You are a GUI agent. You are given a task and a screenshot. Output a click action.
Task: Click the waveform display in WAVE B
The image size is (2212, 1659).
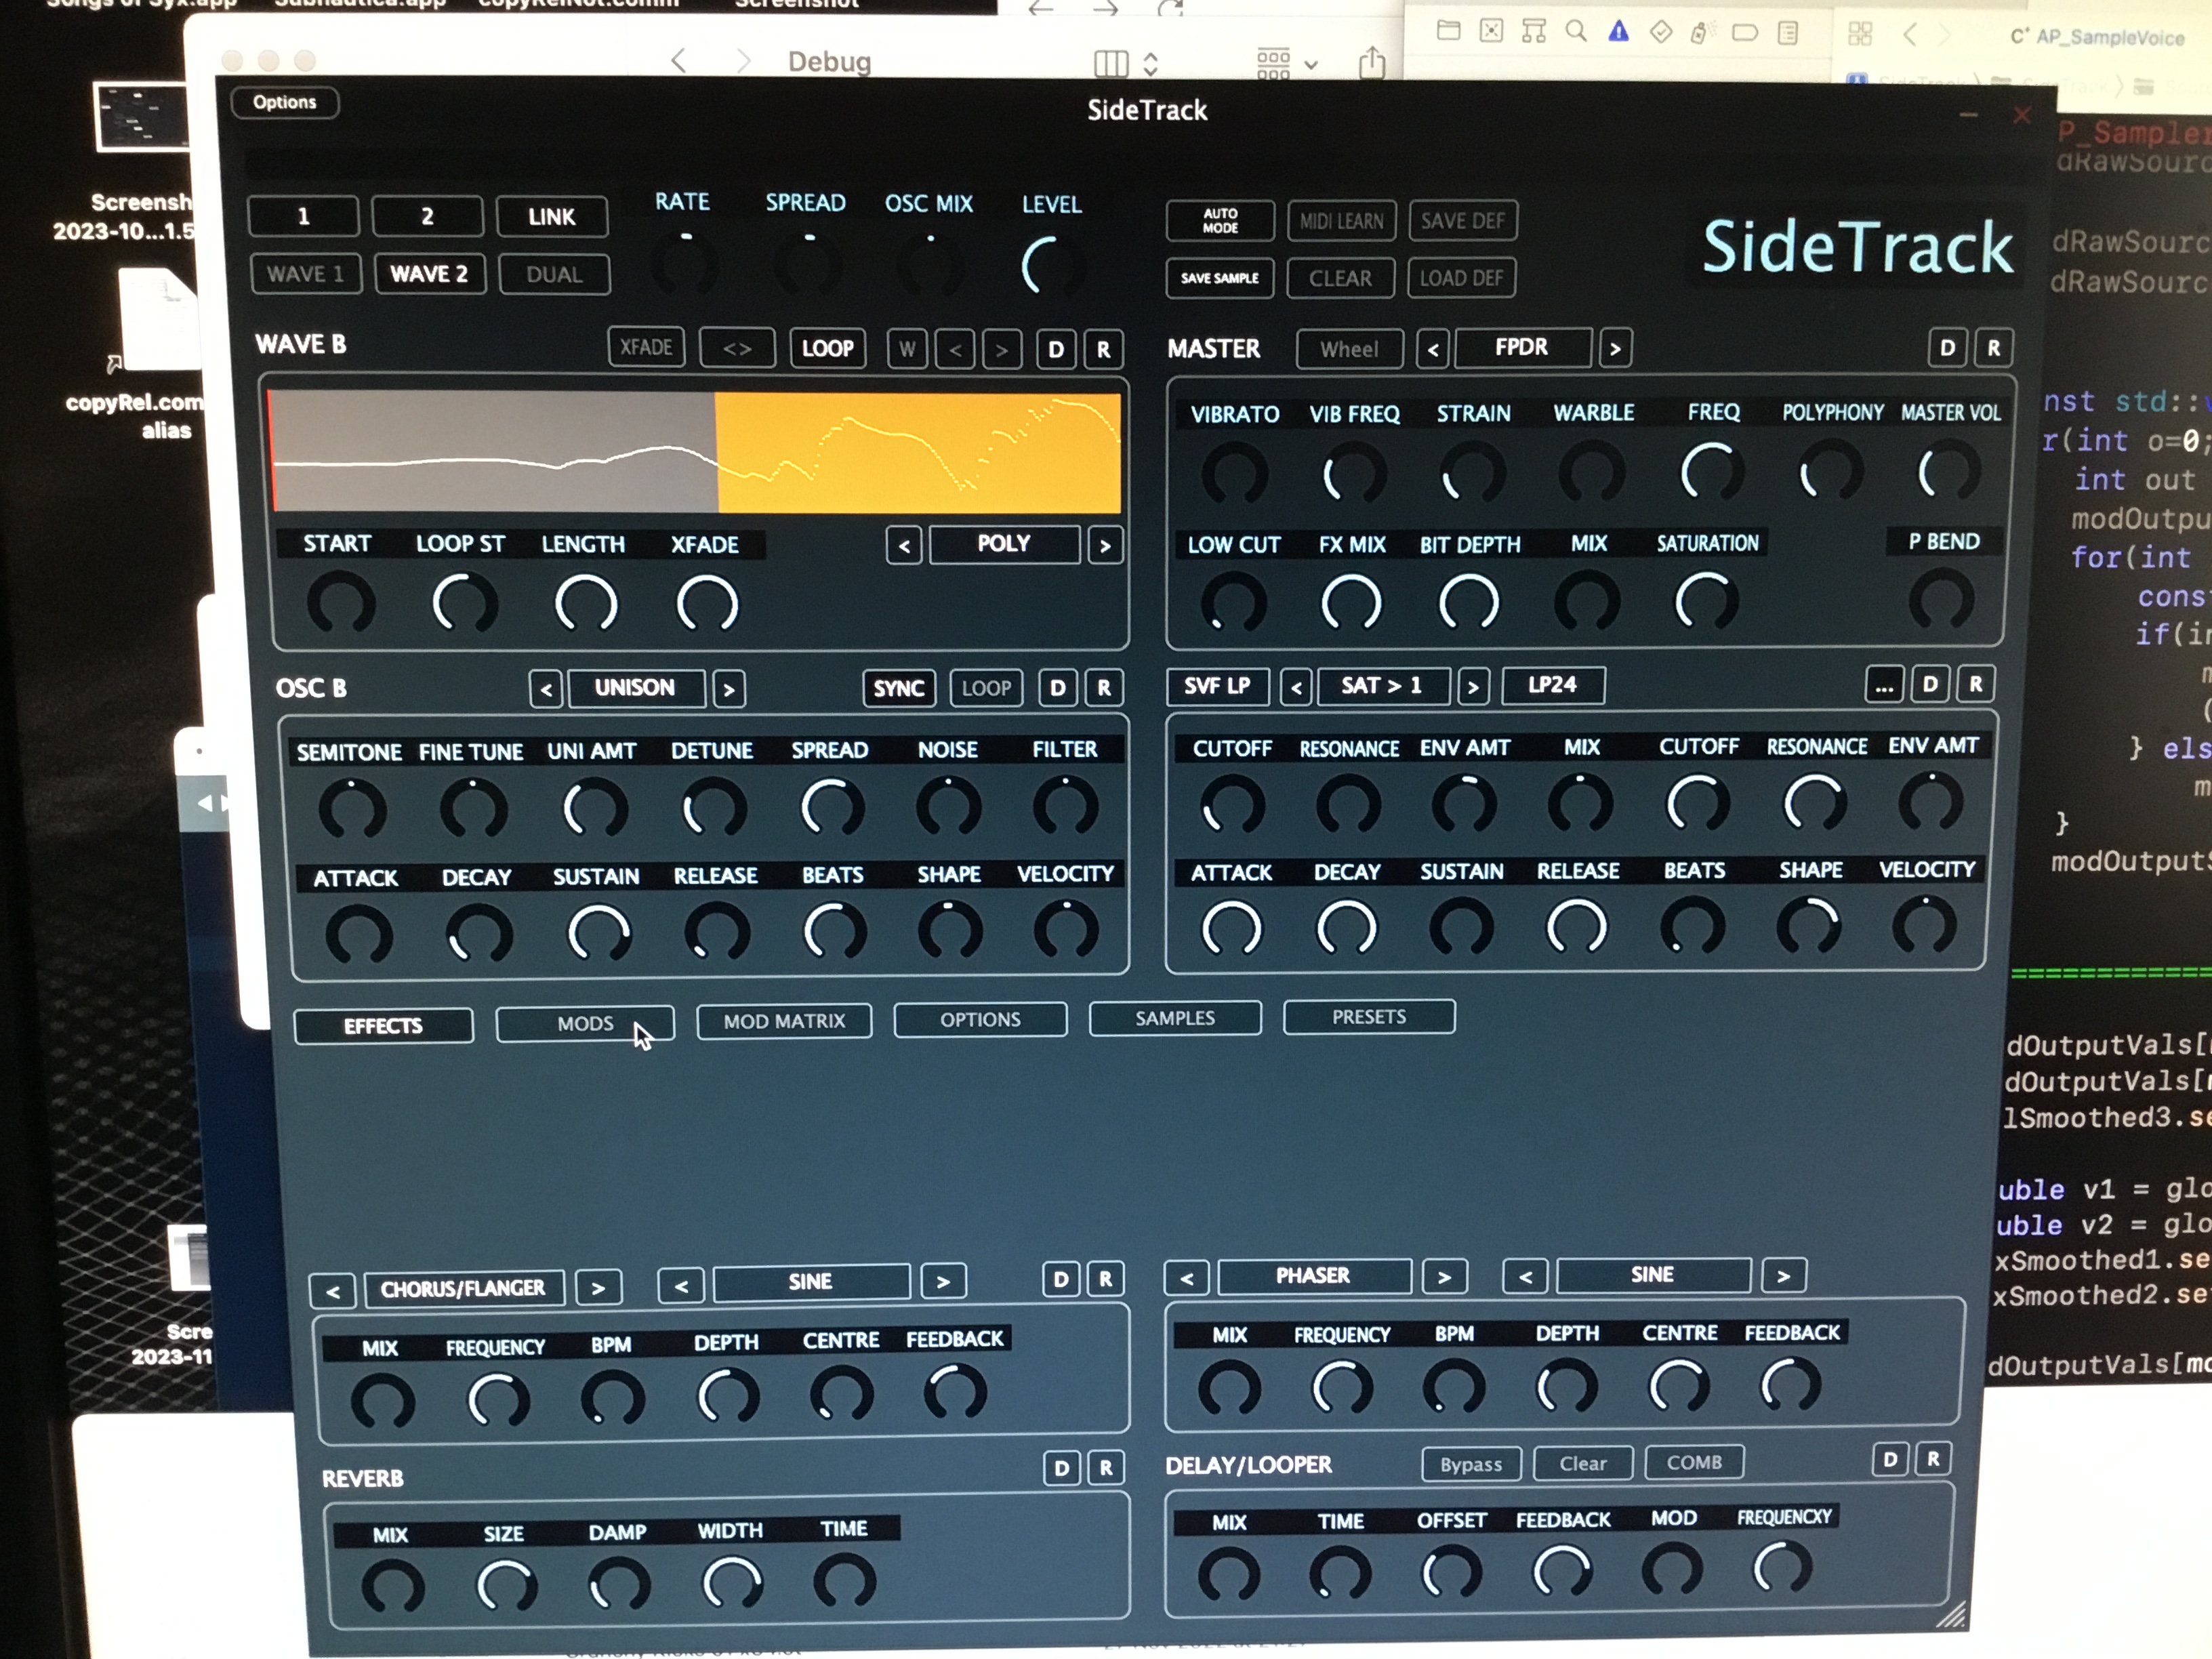695,452
